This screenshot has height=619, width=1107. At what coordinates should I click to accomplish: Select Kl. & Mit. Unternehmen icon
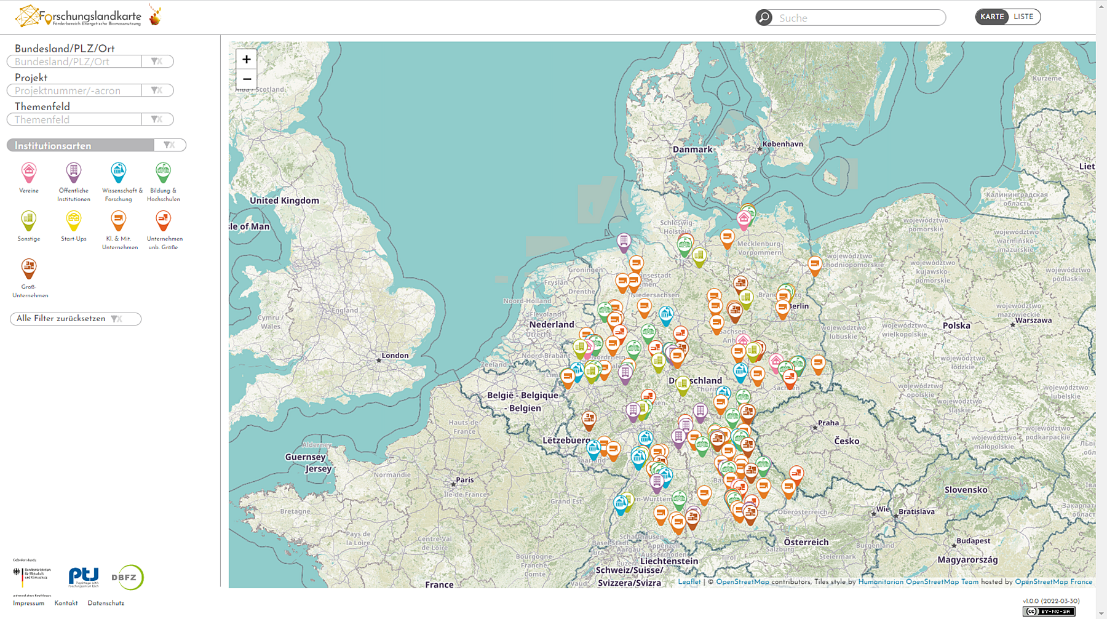point(118,220)
